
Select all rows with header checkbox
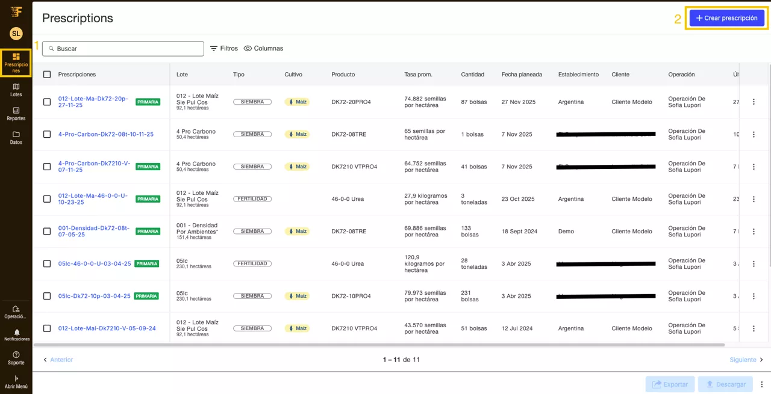(x=47, y=75)
